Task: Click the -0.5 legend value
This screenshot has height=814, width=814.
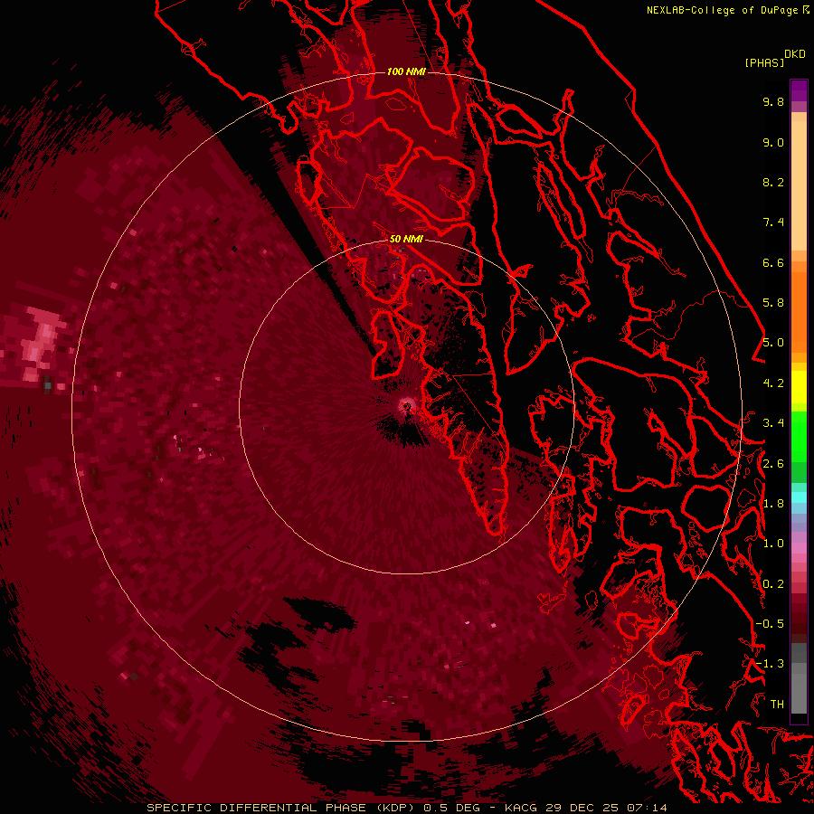Action: (x=770, y=624)
